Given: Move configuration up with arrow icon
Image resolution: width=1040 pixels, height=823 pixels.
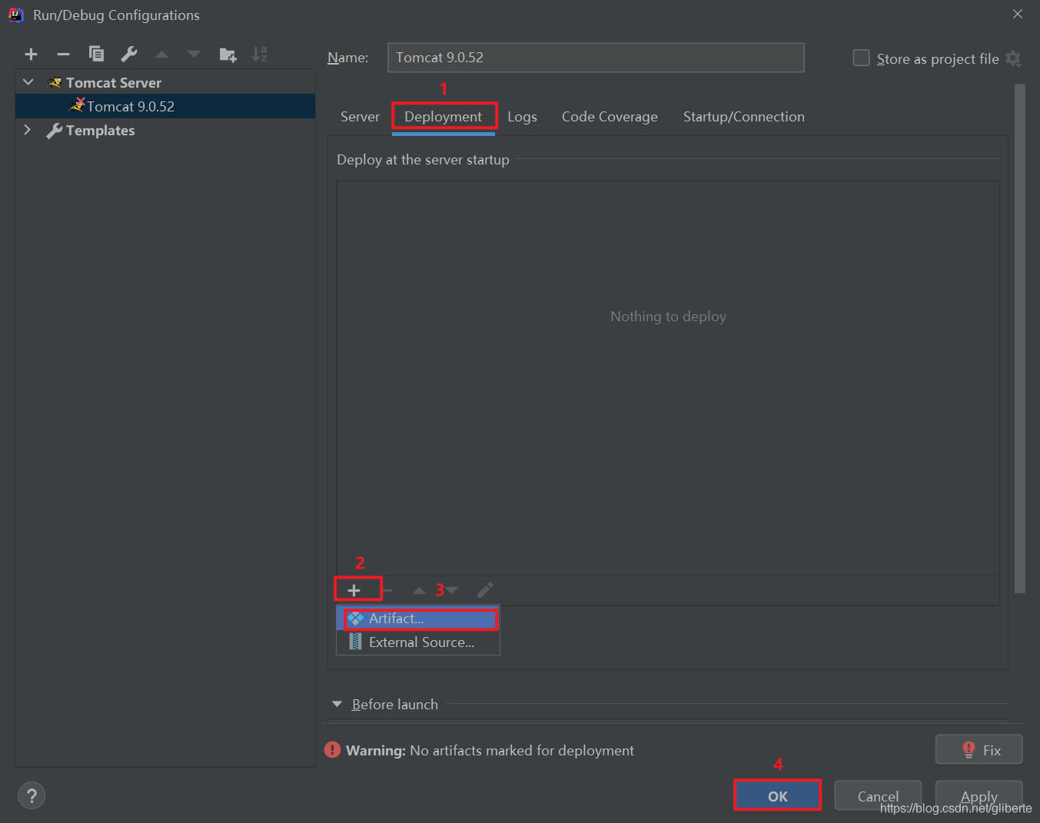Looking at the screenshot, I should (161, 54).
